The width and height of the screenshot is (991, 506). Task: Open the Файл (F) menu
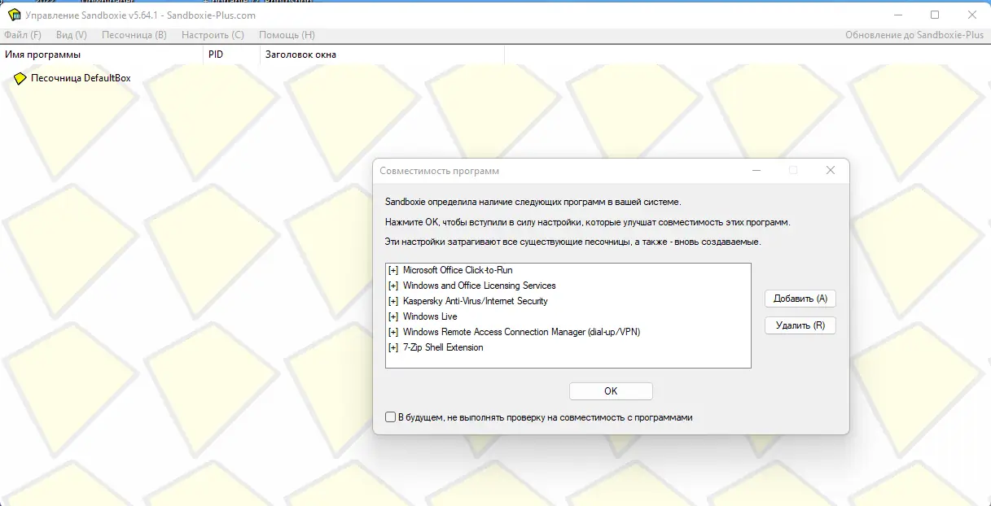click(23, 35)
